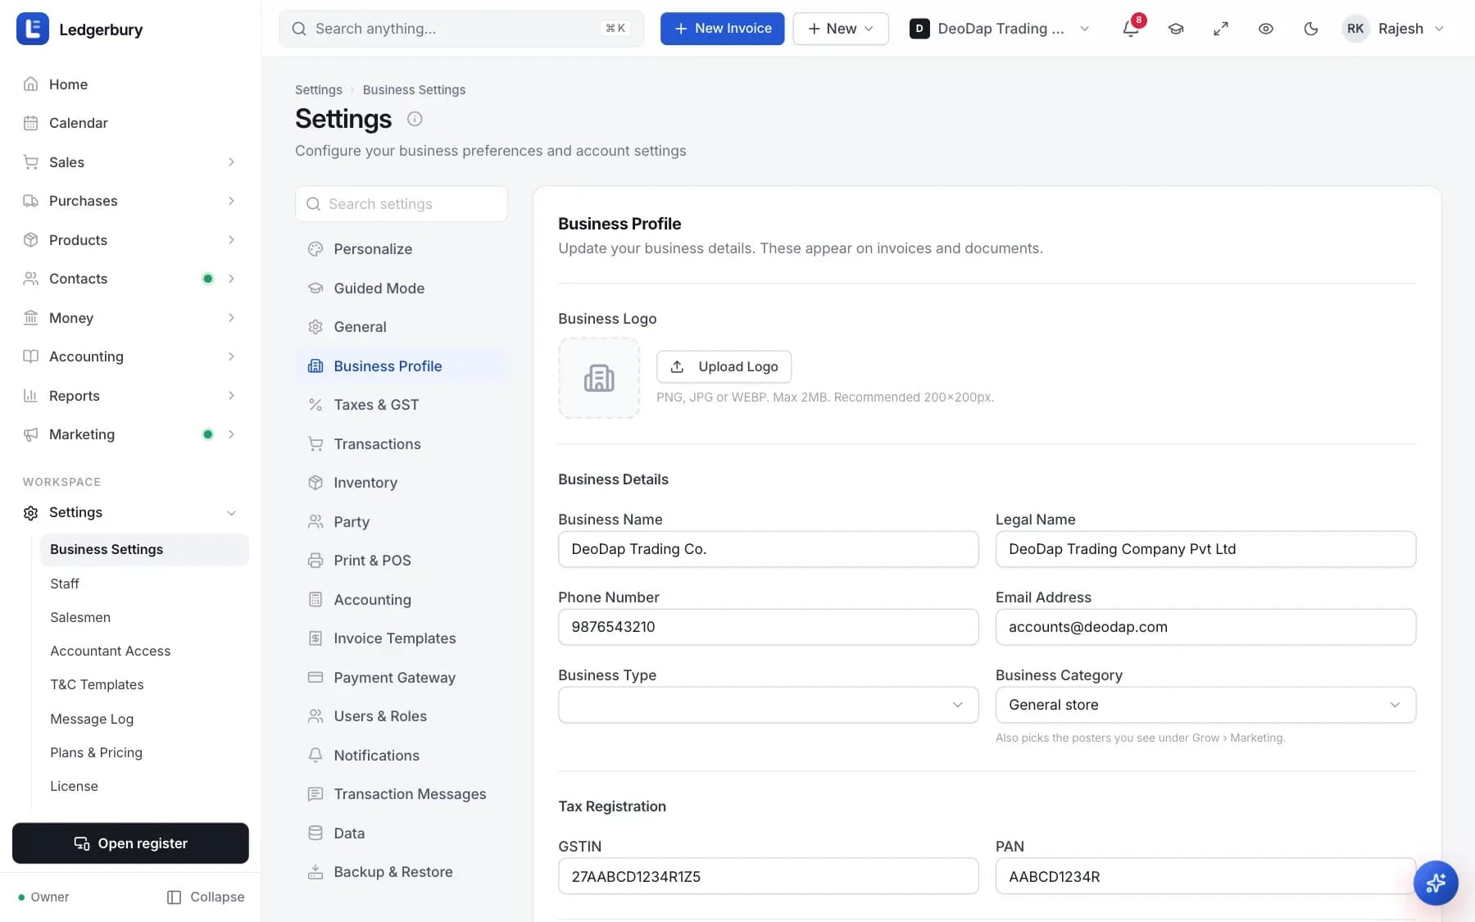Image resolution: width=1475 pixels, height=922 pixels.
Task: Open Notifications settings section
Action: (x=402, y=756)
